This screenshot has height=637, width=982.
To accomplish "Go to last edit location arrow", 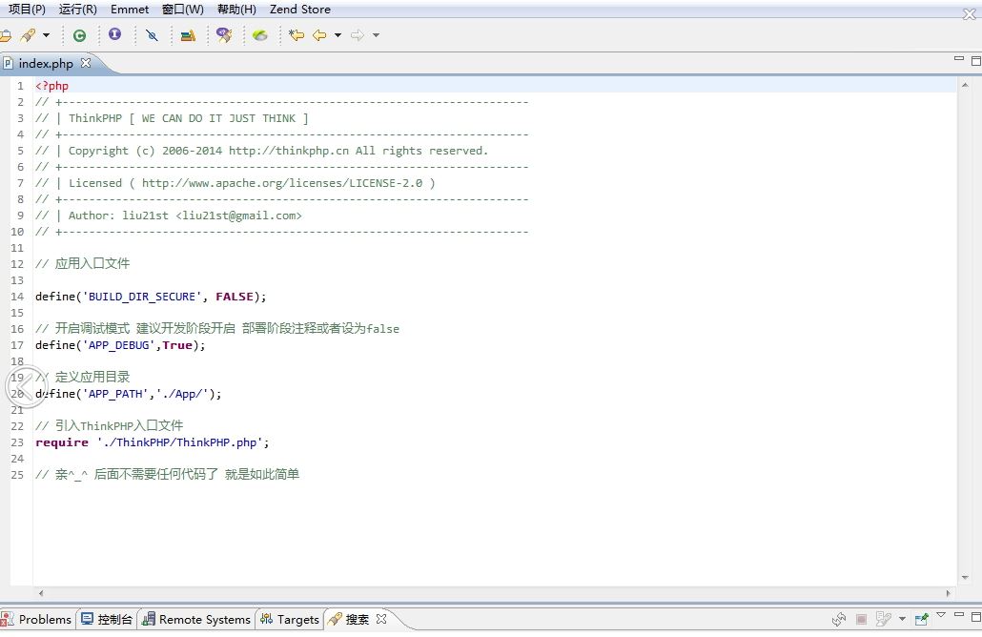I will pyautogui.click(x=297, y=35).
